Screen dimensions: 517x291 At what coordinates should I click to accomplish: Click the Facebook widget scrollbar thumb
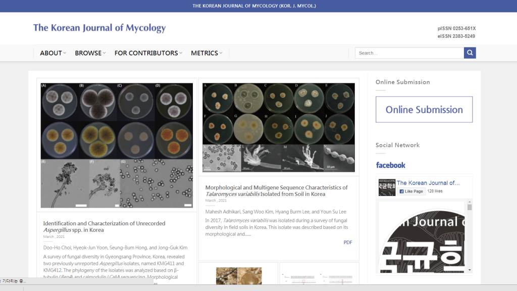(x=470, y=207)
